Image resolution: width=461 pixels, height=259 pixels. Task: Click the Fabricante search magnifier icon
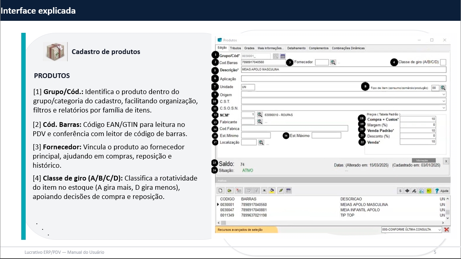point(260,121)
